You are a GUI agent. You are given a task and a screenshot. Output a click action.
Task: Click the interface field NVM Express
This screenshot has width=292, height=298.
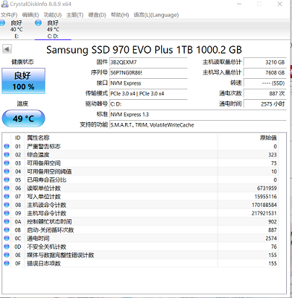pyautogui.click(x=148, y=83)
